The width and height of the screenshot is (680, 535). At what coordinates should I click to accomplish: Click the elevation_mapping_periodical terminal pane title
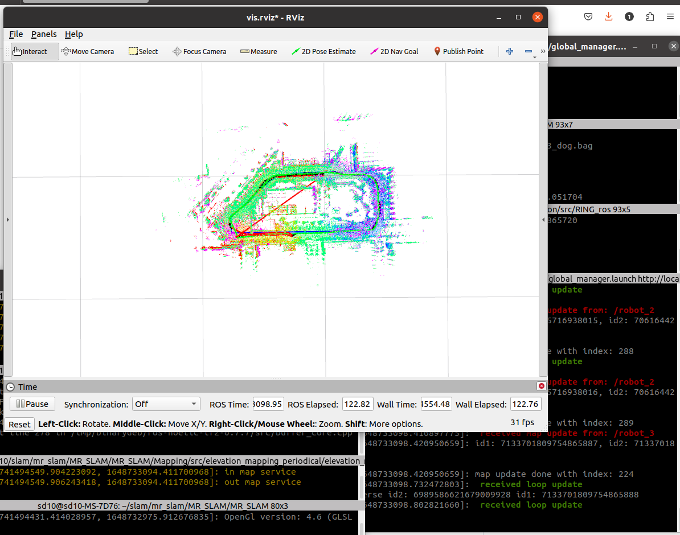pyautogui.click(x=182, y=461)
